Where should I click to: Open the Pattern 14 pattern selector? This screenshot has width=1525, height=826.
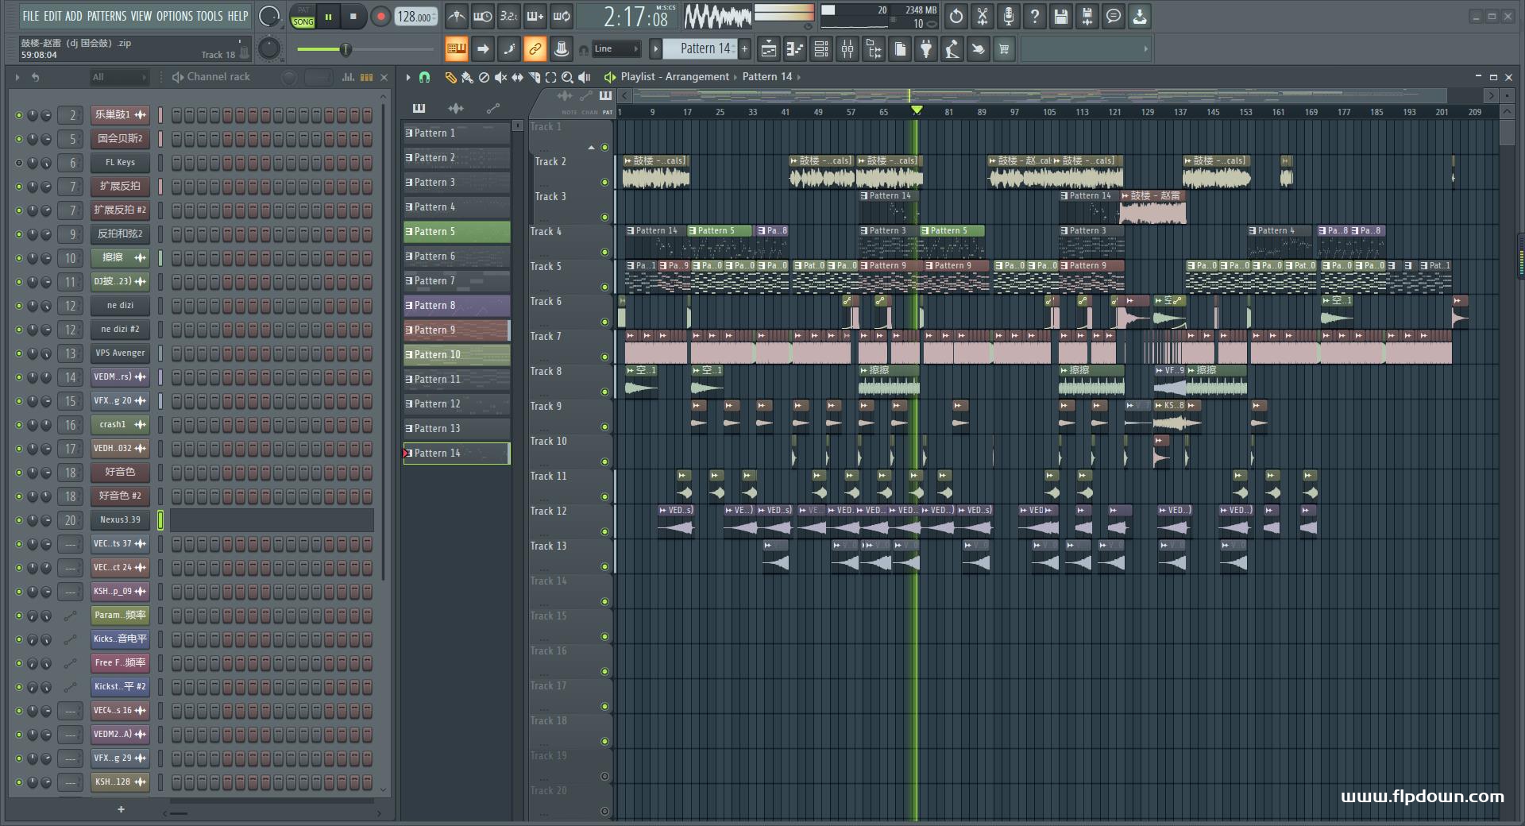[x=699, y=49]
